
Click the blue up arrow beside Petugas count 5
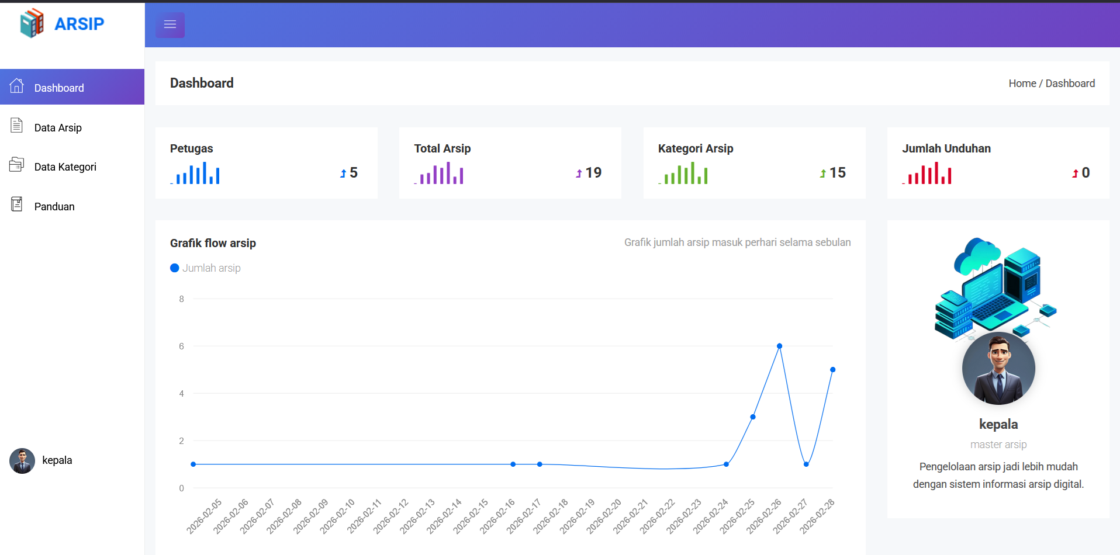coord(343,174)
